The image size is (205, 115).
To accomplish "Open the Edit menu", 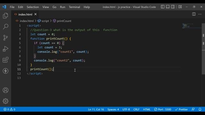I will tap(20, 7).
